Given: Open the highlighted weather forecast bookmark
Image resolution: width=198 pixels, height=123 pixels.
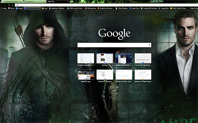Looking at the screenshot, I should 32,8.
